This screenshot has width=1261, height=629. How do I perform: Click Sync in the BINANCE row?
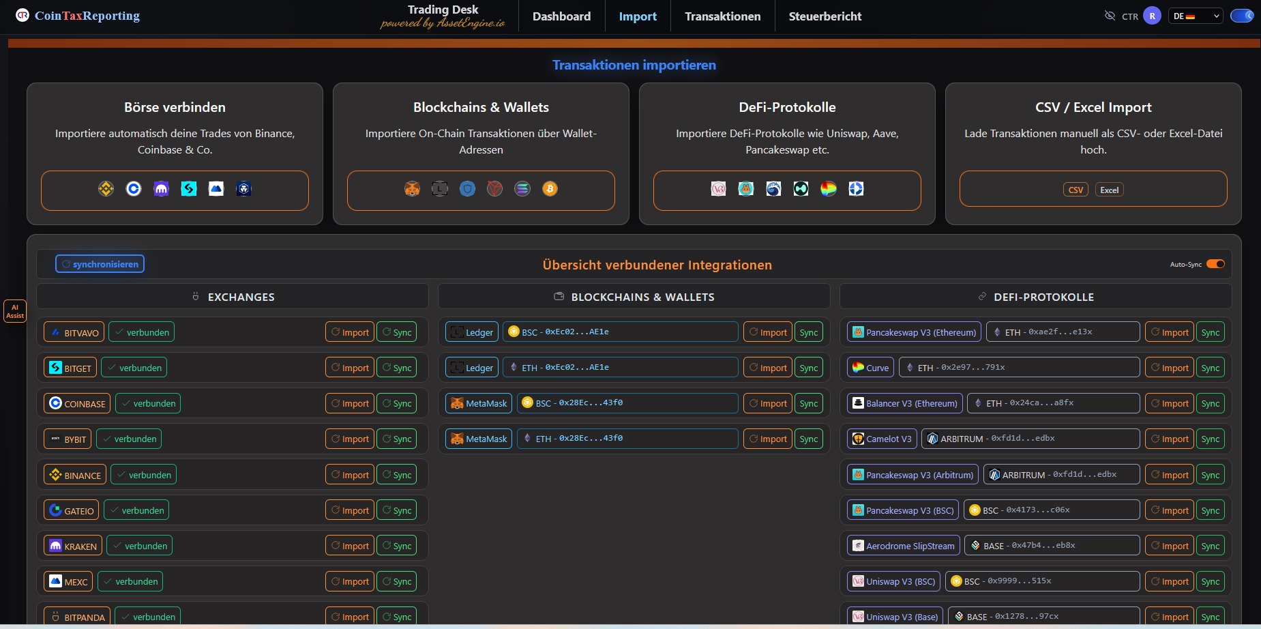click(397, 475)
